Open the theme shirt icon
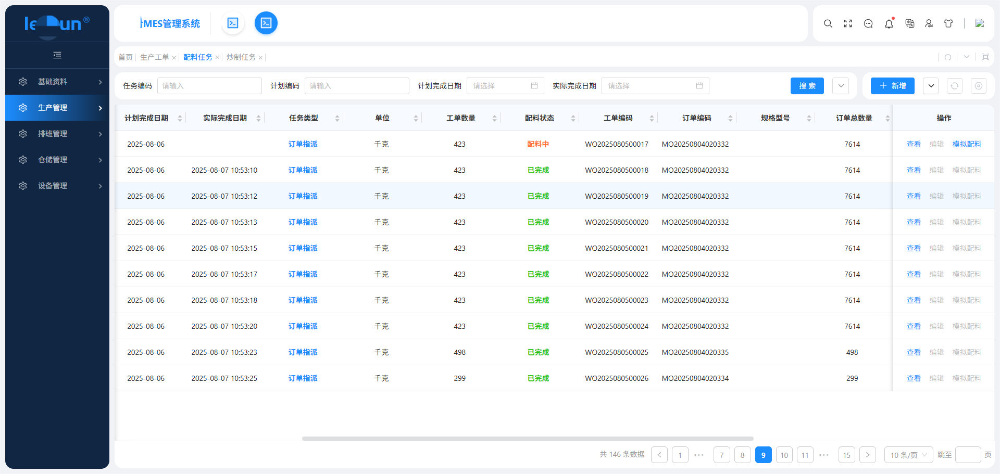Viewport: 1000px width, 474px height. tap(948, 23)
